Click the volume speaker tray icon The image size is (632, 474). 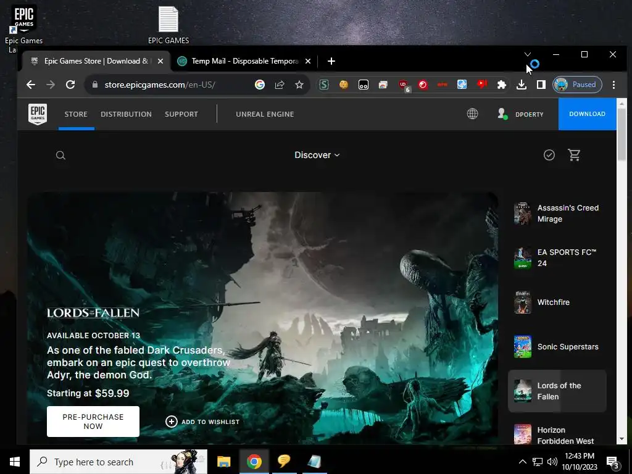552,462
